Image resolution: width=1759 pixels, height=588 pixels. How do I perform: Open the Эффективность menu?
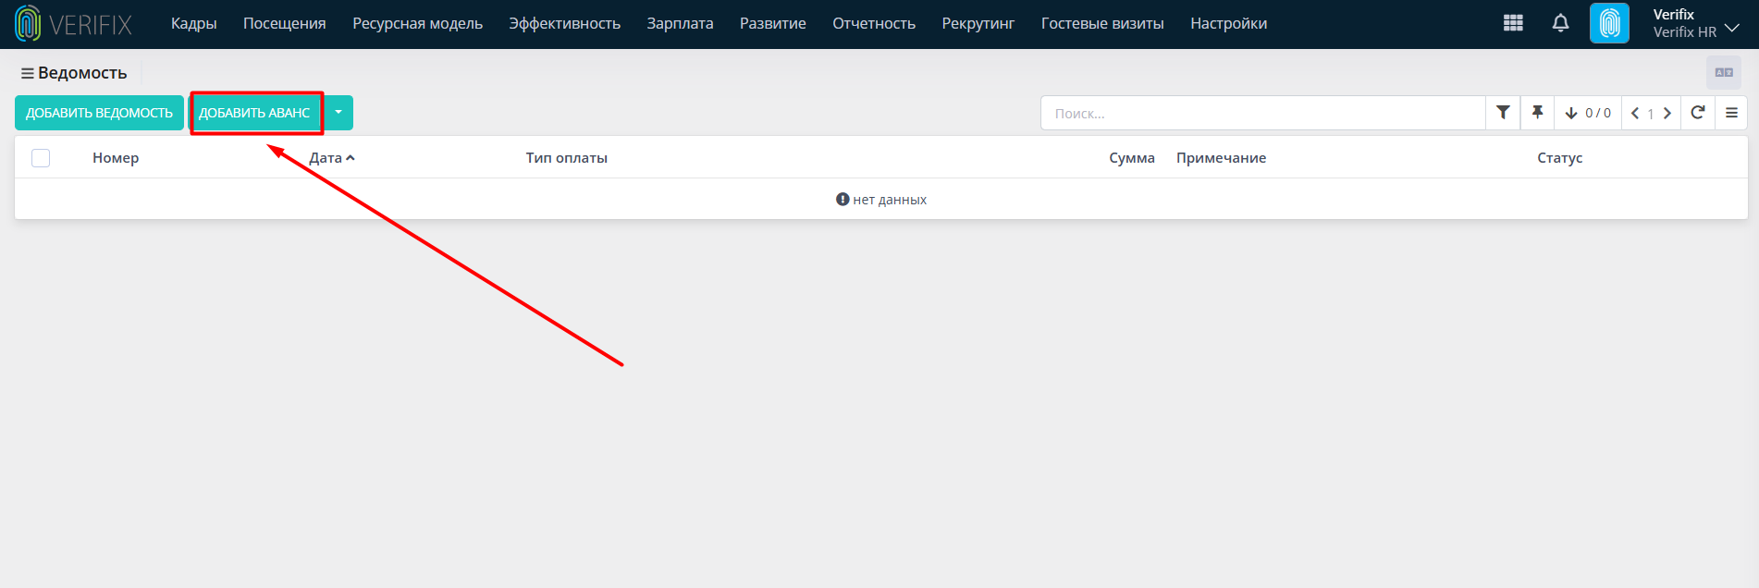(564, 23)
